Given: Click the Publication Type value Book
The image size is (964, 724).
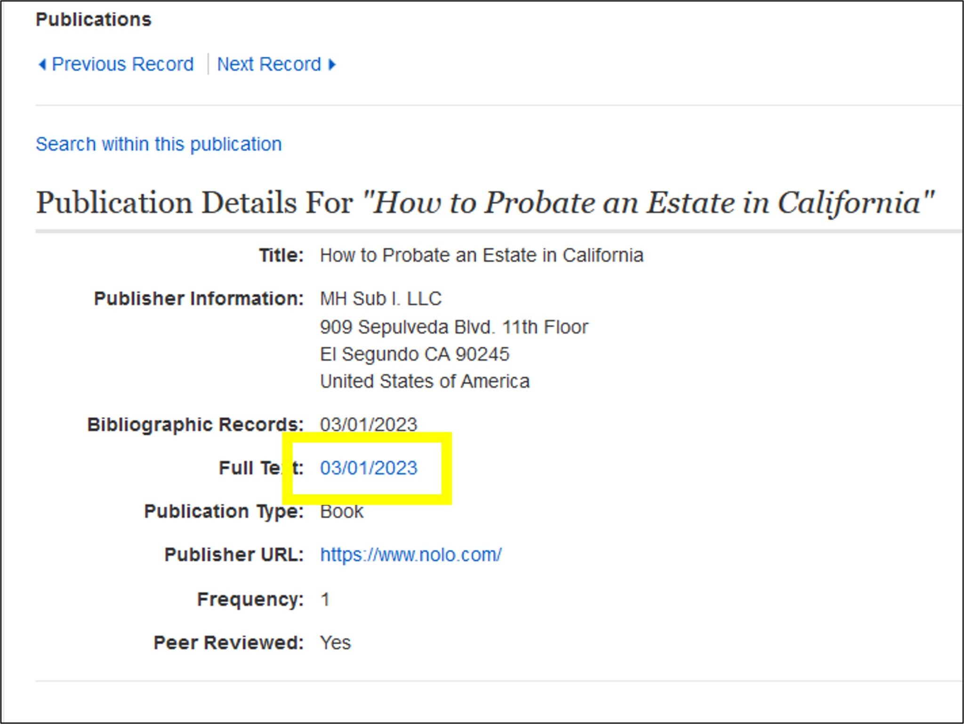Looking at the screenshot, I should point(341,511).
